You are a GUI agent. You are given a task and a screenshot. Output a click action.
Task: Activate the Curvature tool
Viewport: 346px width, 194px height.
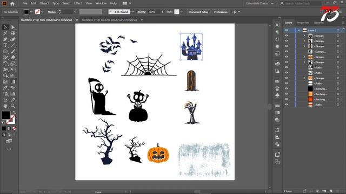13,39
